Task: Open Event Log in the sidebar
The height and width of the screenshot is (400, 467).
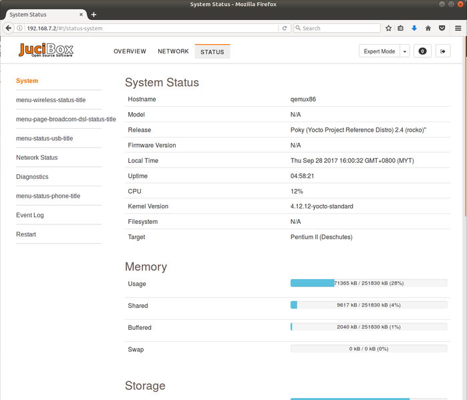Action: point(31,215)
